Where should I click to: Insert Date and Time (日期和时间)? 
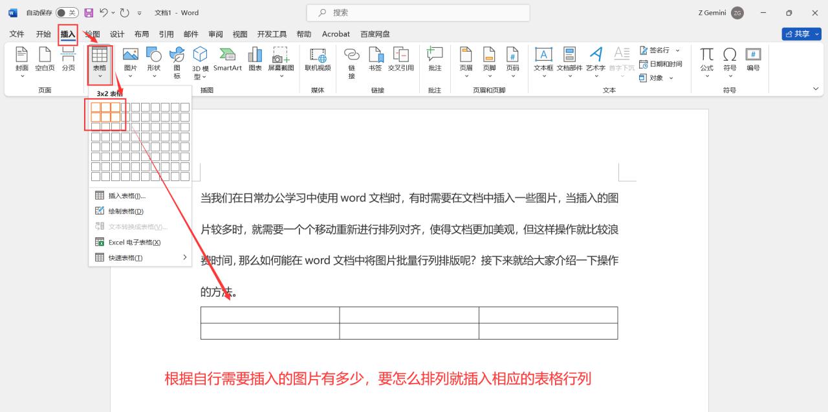660,64
